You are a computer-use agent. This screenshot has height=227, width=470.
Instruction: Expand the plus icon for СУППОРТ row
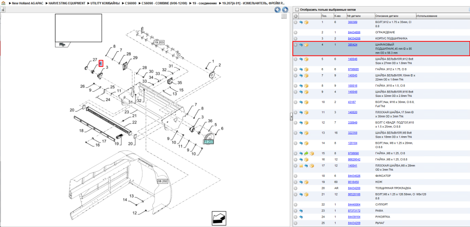tap(296, 204)
